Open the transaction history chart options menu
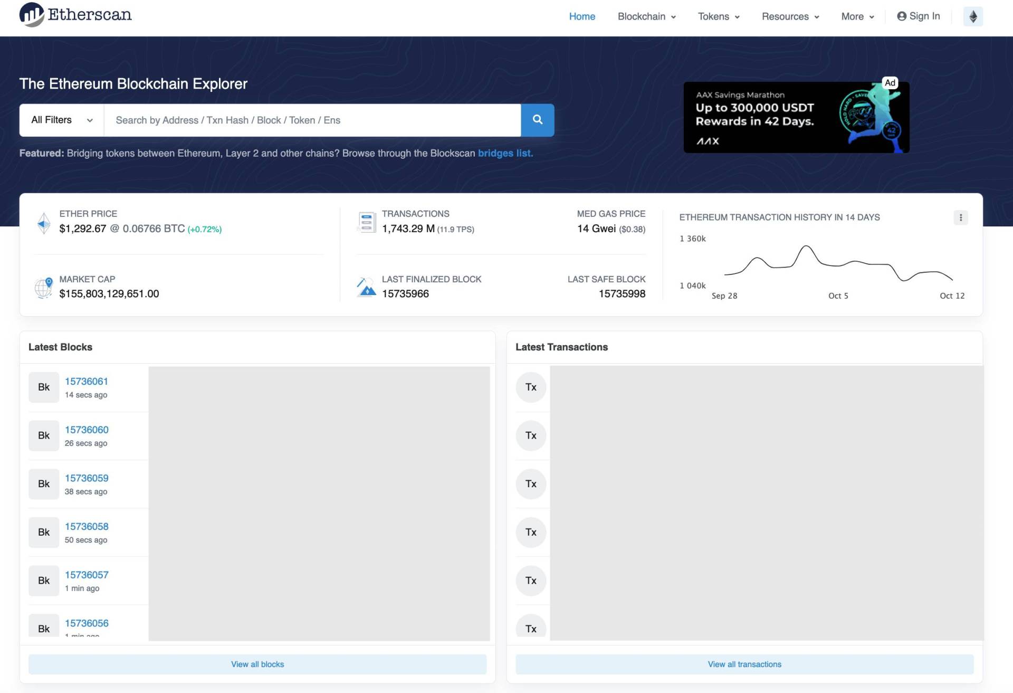 pyautogui.click(x=961, y=217)
